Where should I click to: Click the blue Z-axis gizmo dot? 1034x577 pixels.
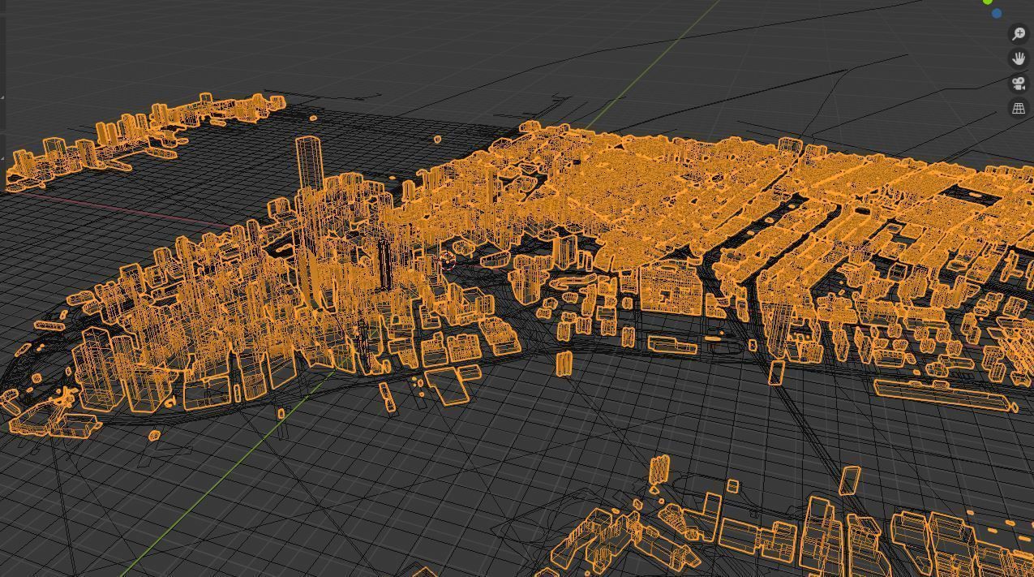(997, 14)
